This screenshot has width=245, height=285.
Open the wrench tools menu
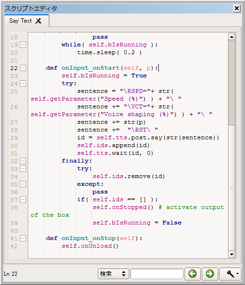(x=230, y=274)
